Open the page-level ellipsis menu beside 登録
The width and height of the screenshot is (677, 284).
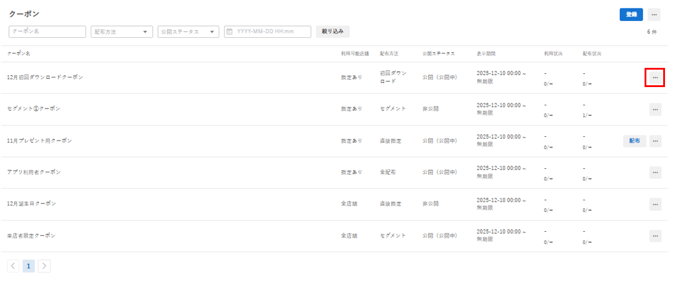[x=654, y=14]
